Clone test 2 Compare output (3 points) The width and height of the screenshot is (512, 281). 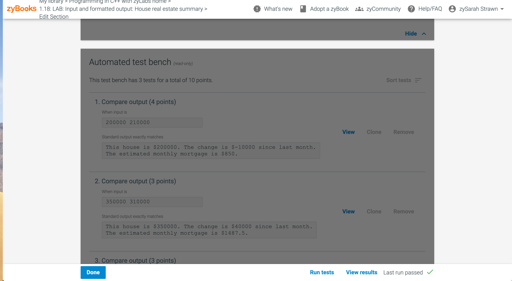[374, 211]
